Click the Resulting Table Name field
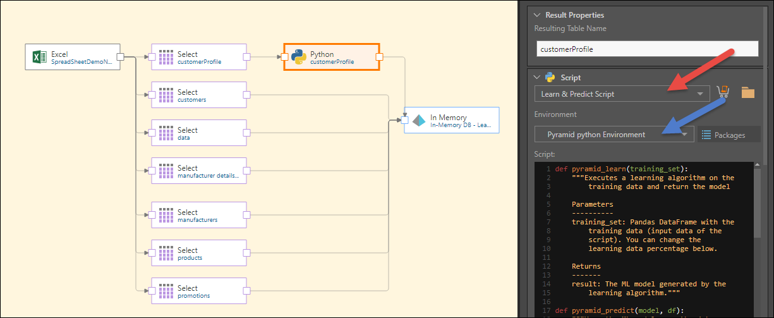This screenshot has height=318, width=774. [x=646, y=49]
